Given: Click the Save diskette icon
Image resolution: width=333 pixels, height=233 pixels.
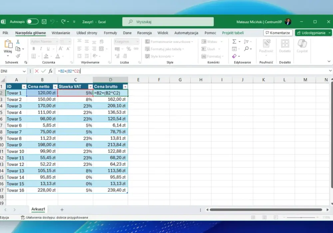Looking at the screenshot, I should pos(44,22).
